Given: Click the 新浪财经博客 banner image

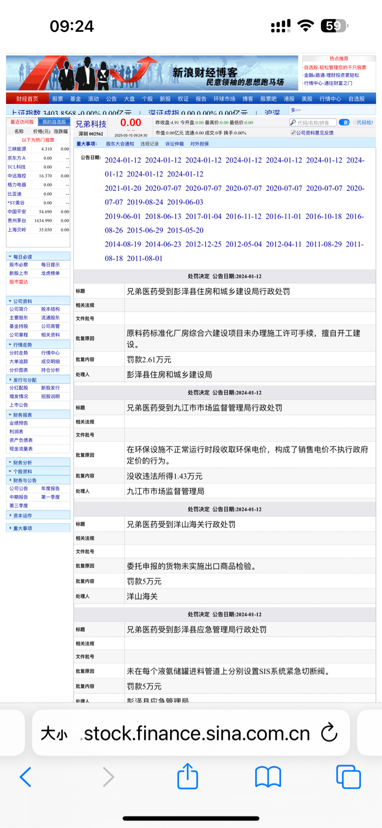Looking at the screenshot, I should (152, 73).
